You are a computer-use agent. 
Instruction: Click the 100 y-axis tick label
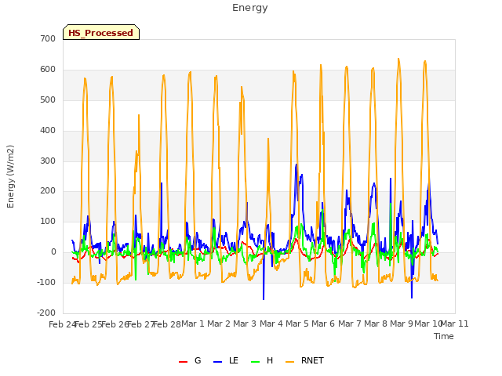(x=48, y=221)
